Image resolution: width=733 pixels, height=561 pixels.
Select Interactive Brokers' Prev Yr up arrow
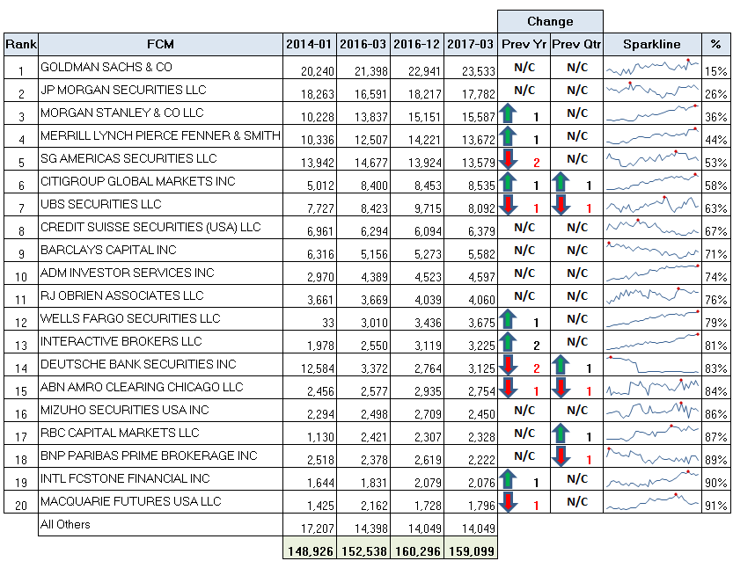[508, 342]
